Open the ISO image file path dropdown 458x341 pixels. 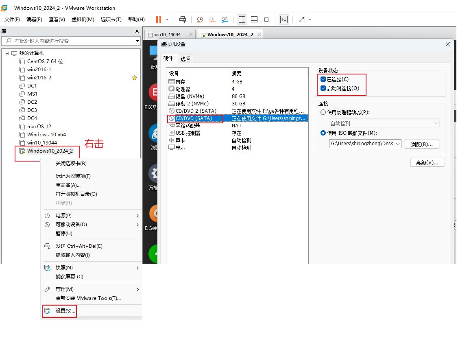(397, 144)
